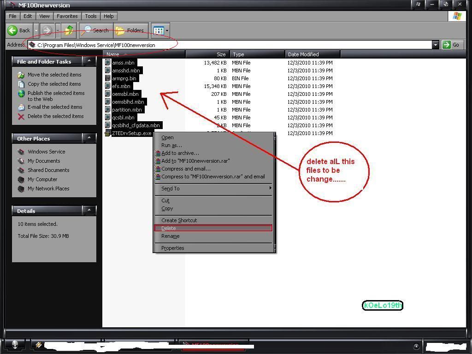Image resolution: width=472 pixels, height=354 pixels.
Task: Open the File menu
Action: [x=12, y=16]
